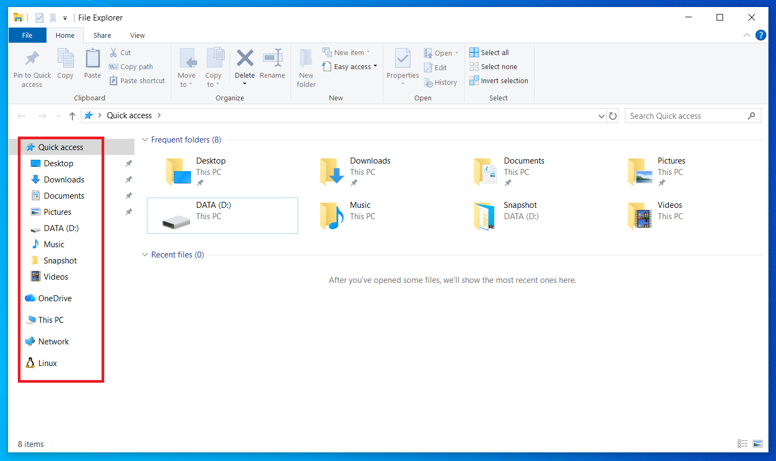Click the Copy ribbon icon
This screenshot has width=776, height=461.
click(65, 58)
